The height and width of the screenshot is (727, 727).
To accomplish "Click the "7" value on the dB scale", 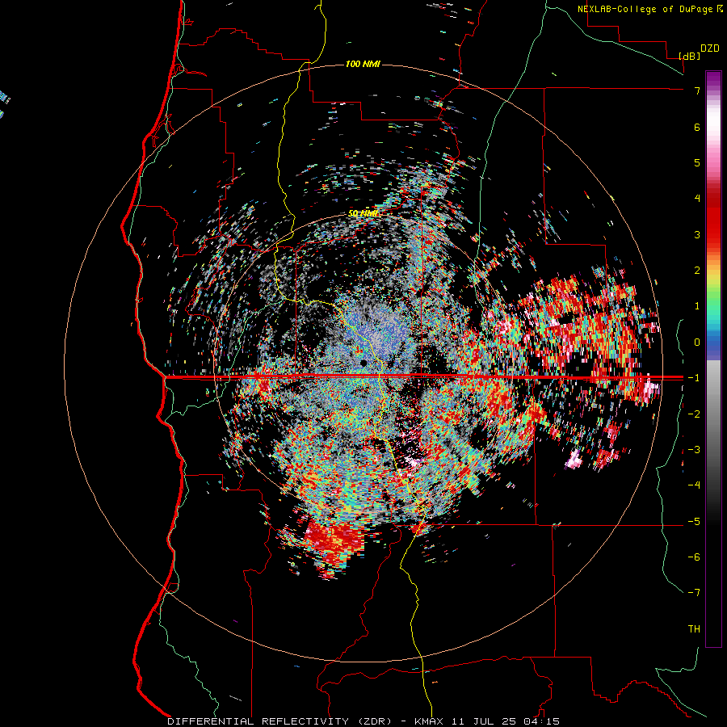I will click(x=697, y=90).
